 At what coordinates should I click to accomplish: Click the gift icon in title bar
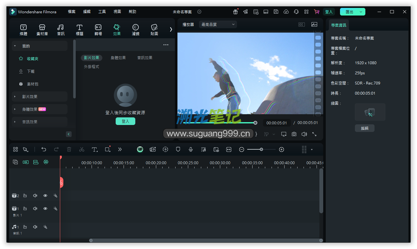[x=235, y=12]
